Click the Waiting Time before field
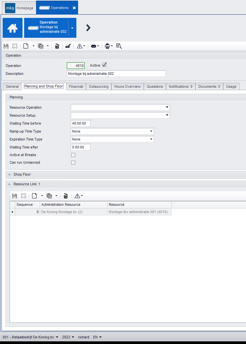Screen dimensions: 246x344 point(81,123)
